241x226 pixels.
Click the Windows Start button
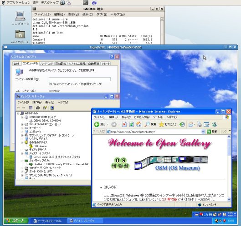pos(16,221)
